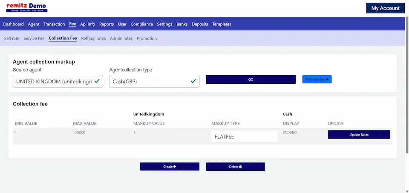Image resolution: width=409 pixels, height=193 pixels.
Task: Open the Admin rates tab
Action: pos(121,38)
